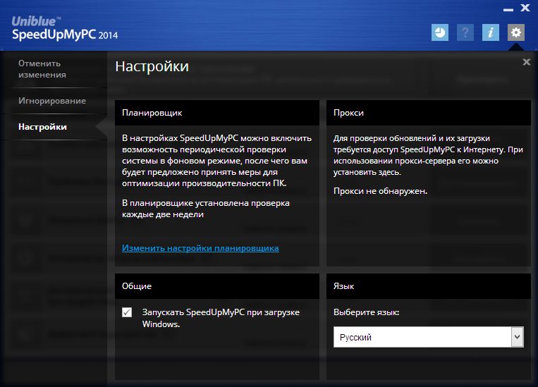Click the Прокси section header
Viewport: 538px width, 387px height.
point(429,113)
